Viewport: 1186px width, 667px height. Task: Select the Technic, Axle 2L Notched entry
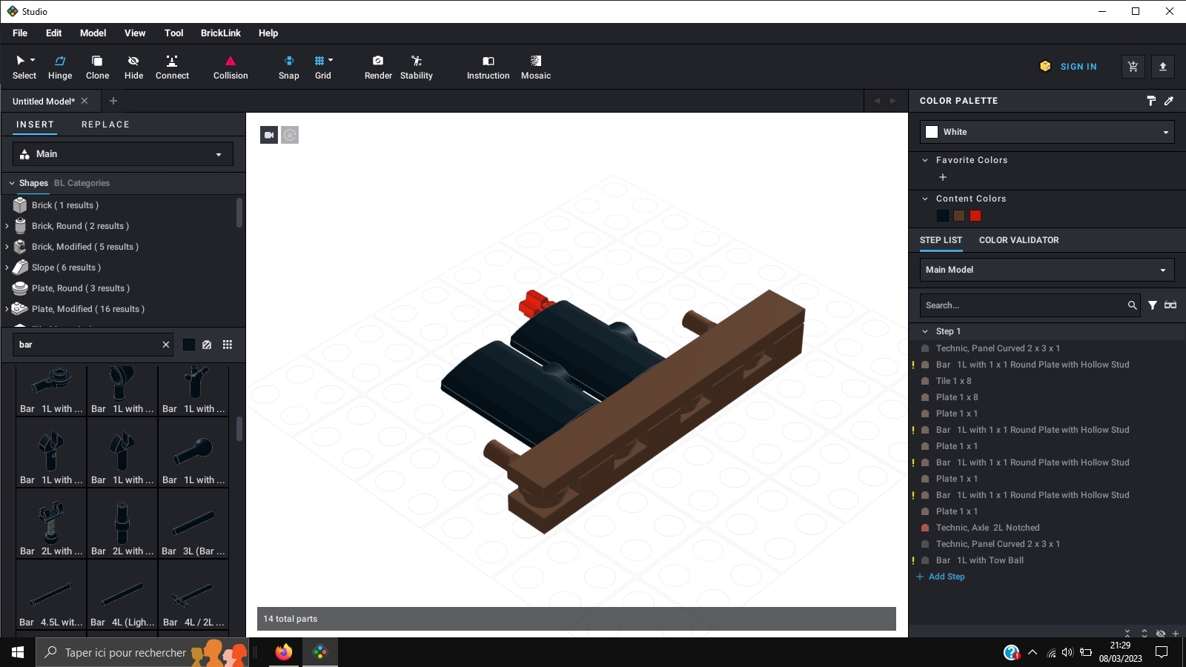coord(987,528)
